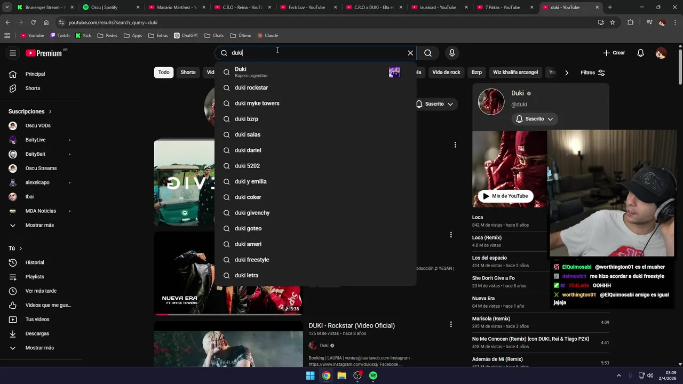Expand Mostrar más under Tú
Viewport: 683px width, 384px height.
(x=41, y=348)
